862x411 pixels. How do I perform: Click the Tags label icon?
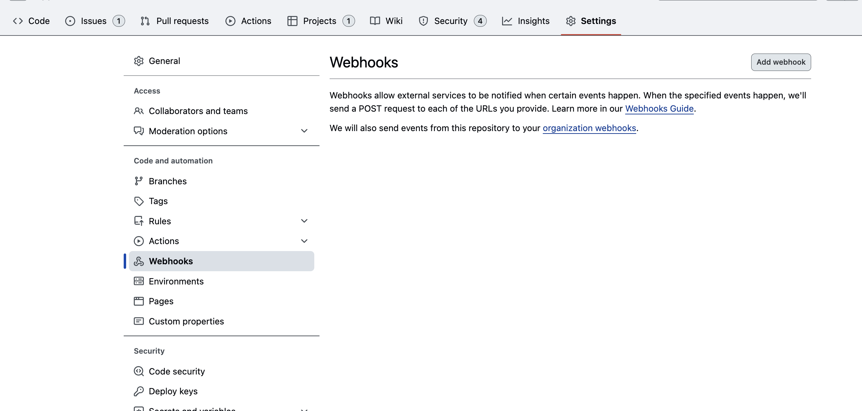tap(139, 201)
